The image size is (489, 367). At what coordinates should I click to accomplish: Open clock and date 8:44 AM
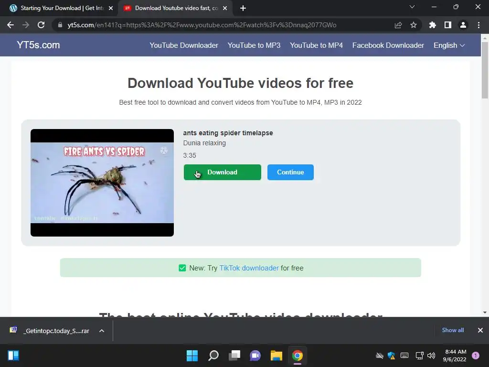point(455,356)
